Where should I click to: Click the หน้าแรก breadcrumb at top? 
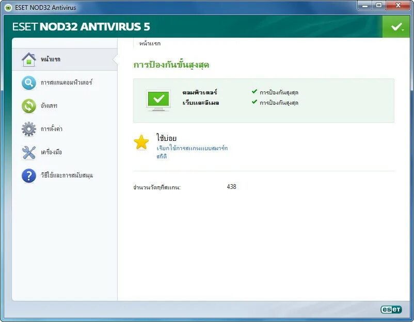click(x=150, y=43)
